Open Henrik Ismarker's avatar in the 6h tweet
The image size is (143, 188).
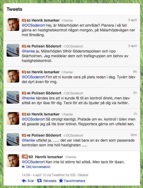click(x=13, y=76)
